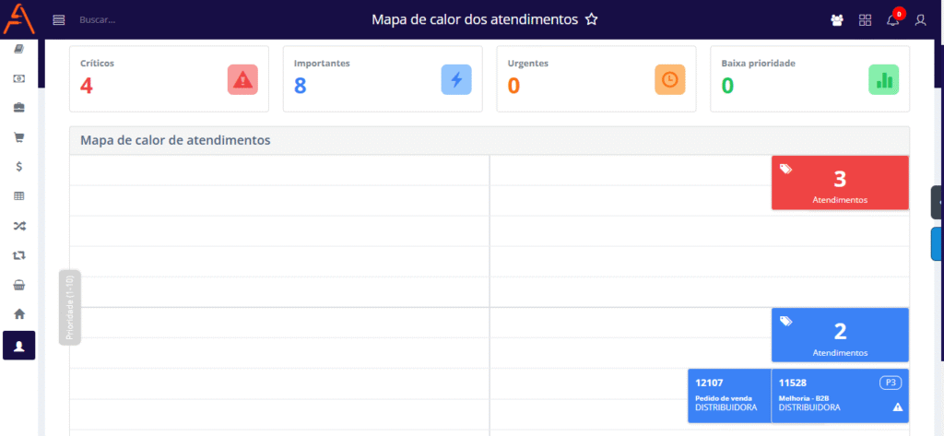The height and width of the screenshot is (436, 944).
Task: Open the notifications bell
Action: click(892, 20)
